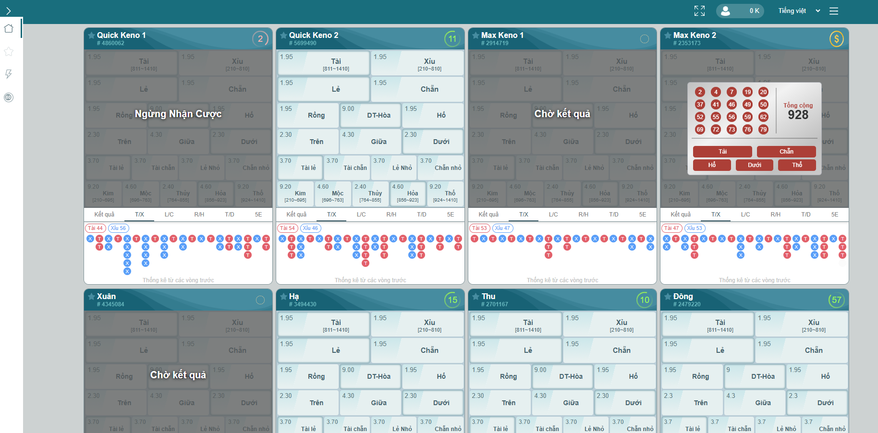
Task: Open Kết quả tab in Max Keno 1
Action: click(488, 215)
